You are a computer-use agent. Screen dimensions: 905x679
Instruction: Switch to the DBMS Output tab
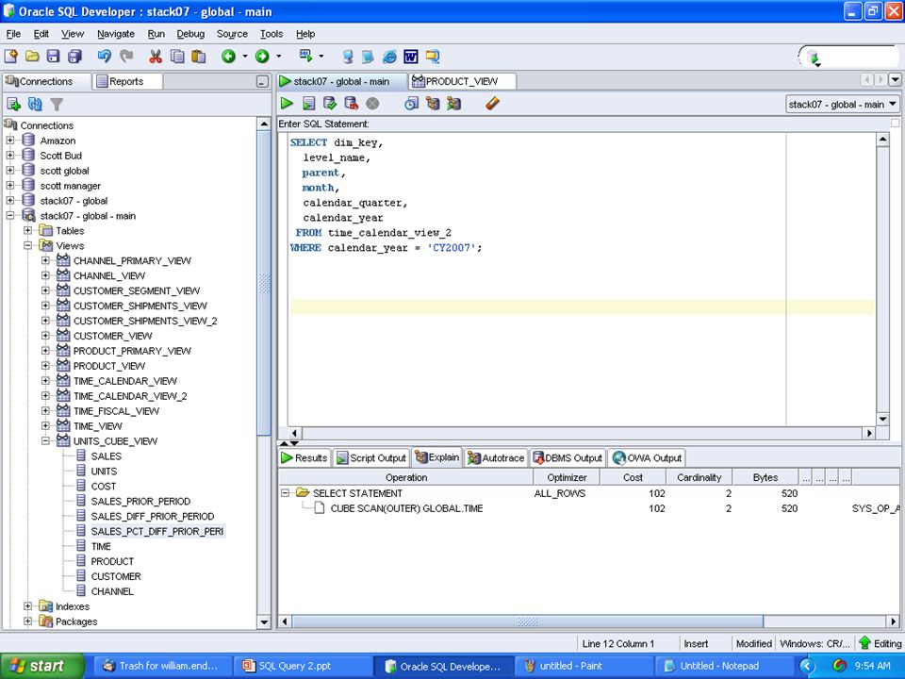568,458
